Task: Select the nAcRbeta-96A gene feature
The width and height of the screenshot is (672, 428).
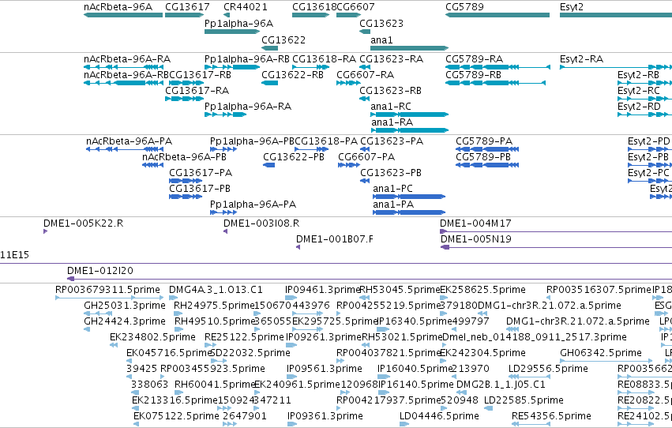Action: coord(123,15)
